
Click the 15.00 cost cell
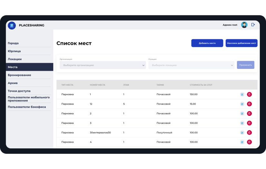(x=193, y=104)
